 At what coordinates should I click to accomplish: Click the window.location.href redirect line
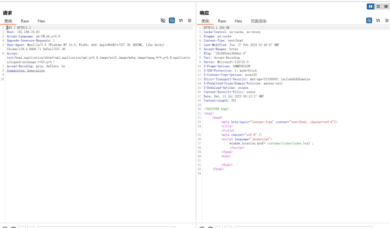[x=271, y=143]
